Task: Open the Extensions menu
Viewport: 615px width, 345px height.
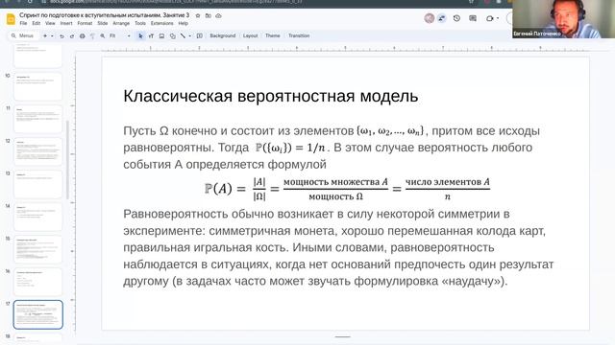Action: point(162,23)
